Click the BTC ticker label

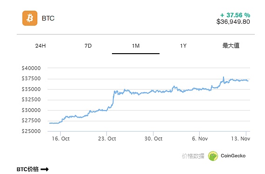48,18
